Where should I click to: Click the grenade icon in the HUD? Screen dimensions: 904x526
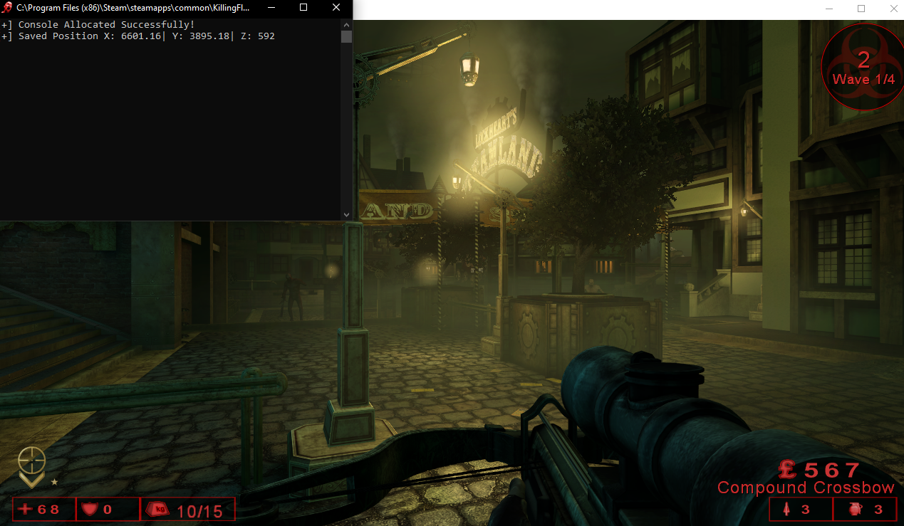tap(855, 510)
